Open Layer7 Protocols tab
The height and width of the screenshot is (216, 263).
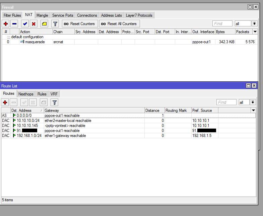tap(139, 15)
